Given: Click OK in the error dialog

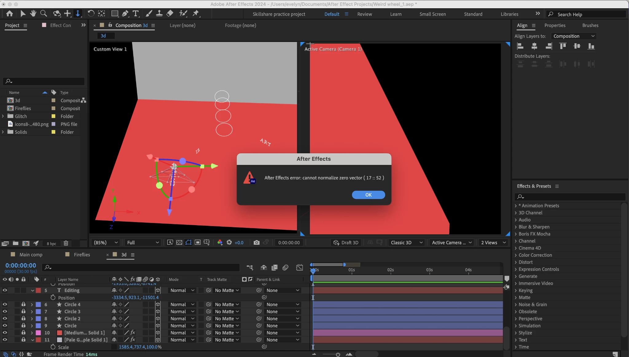Looking at the screenshot, I should (x=368, y=195).
